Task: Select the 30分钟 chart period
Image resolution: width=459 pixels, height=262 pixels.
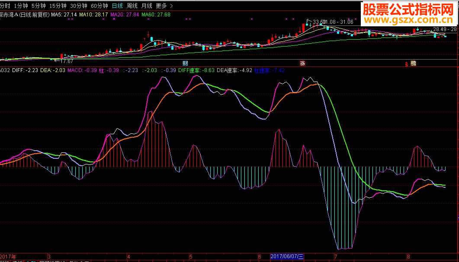Action: [x=79, y=6]
